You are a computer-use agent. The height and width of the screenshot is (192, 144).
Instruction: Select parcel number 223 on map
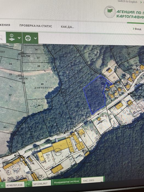47,155
